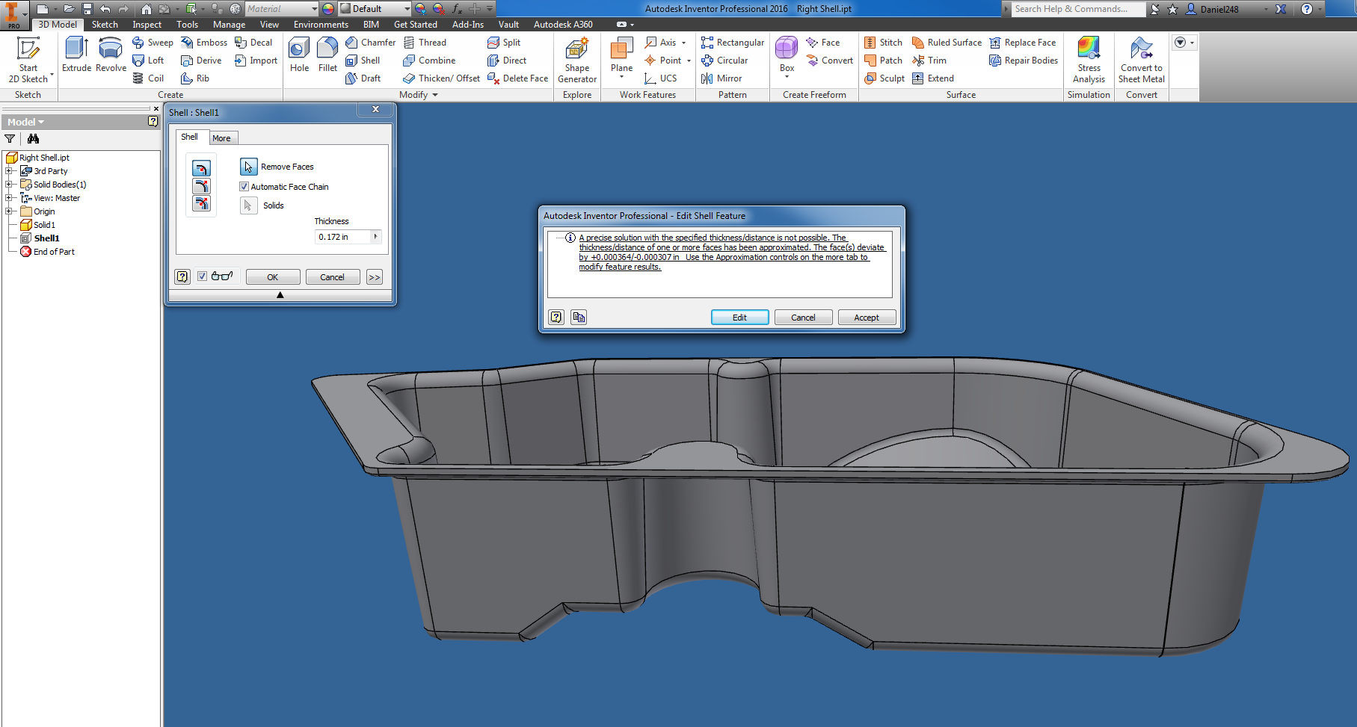Select the Chamfer tool

(x=371, y=43)
